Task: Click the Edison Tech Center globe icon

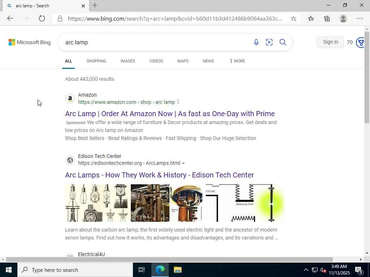Action: pos(70,160)
